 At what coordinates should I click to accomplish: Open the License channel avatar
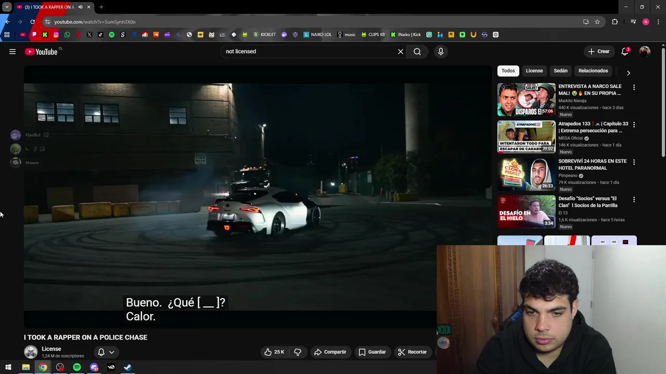click(x=31, y=352)
